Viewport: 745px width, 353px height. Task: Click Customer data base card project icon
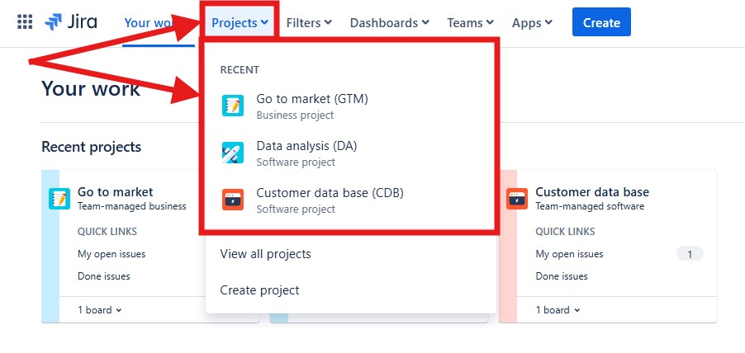coord(517,199)
